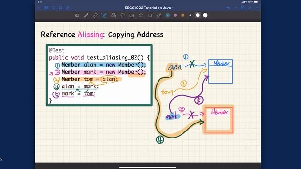Pick the yellow-orange color swatch
The height and width of the screenshot is (169, 301).
coord(183,15)
